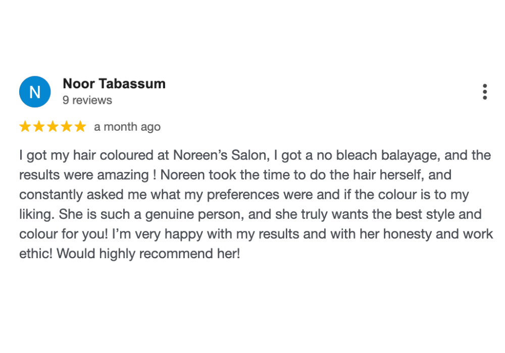Select the fourth yellow rating star
Viewport: 505px width, 353px height.
[66, 127]
